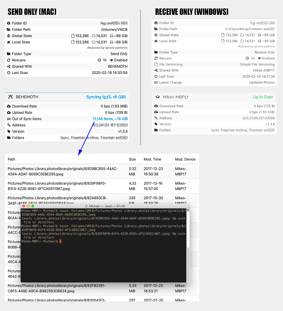This screenshot has height=311, width=283.
Task: Click the Folder Path open-folder icon in Send Only panel
Action: [x=8, y=29]
